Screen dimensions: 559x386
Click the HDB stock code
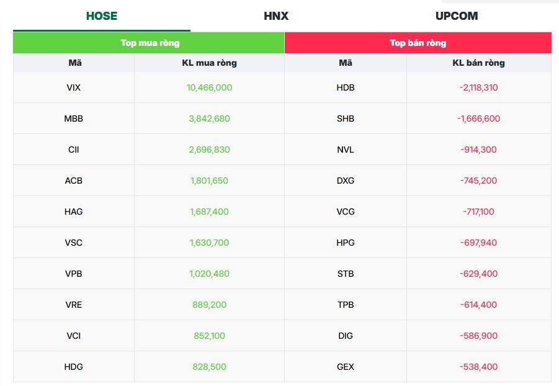tap(346, 88)
